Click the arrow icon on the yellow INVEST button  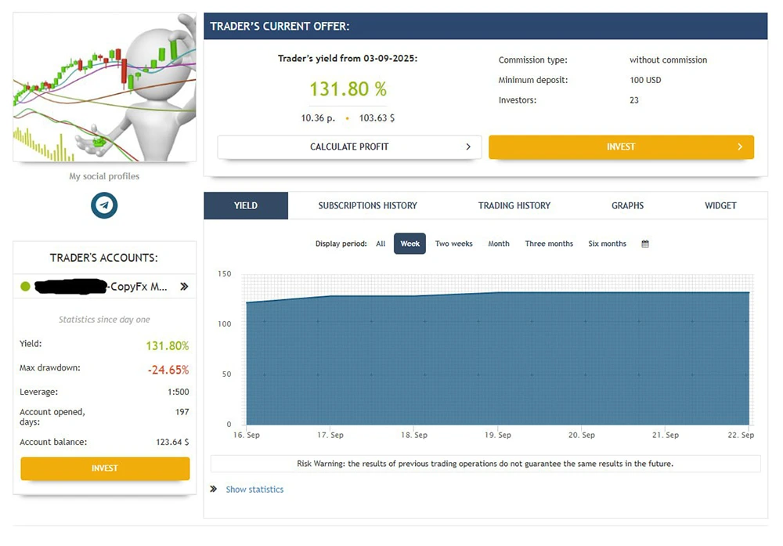point(738,146)
